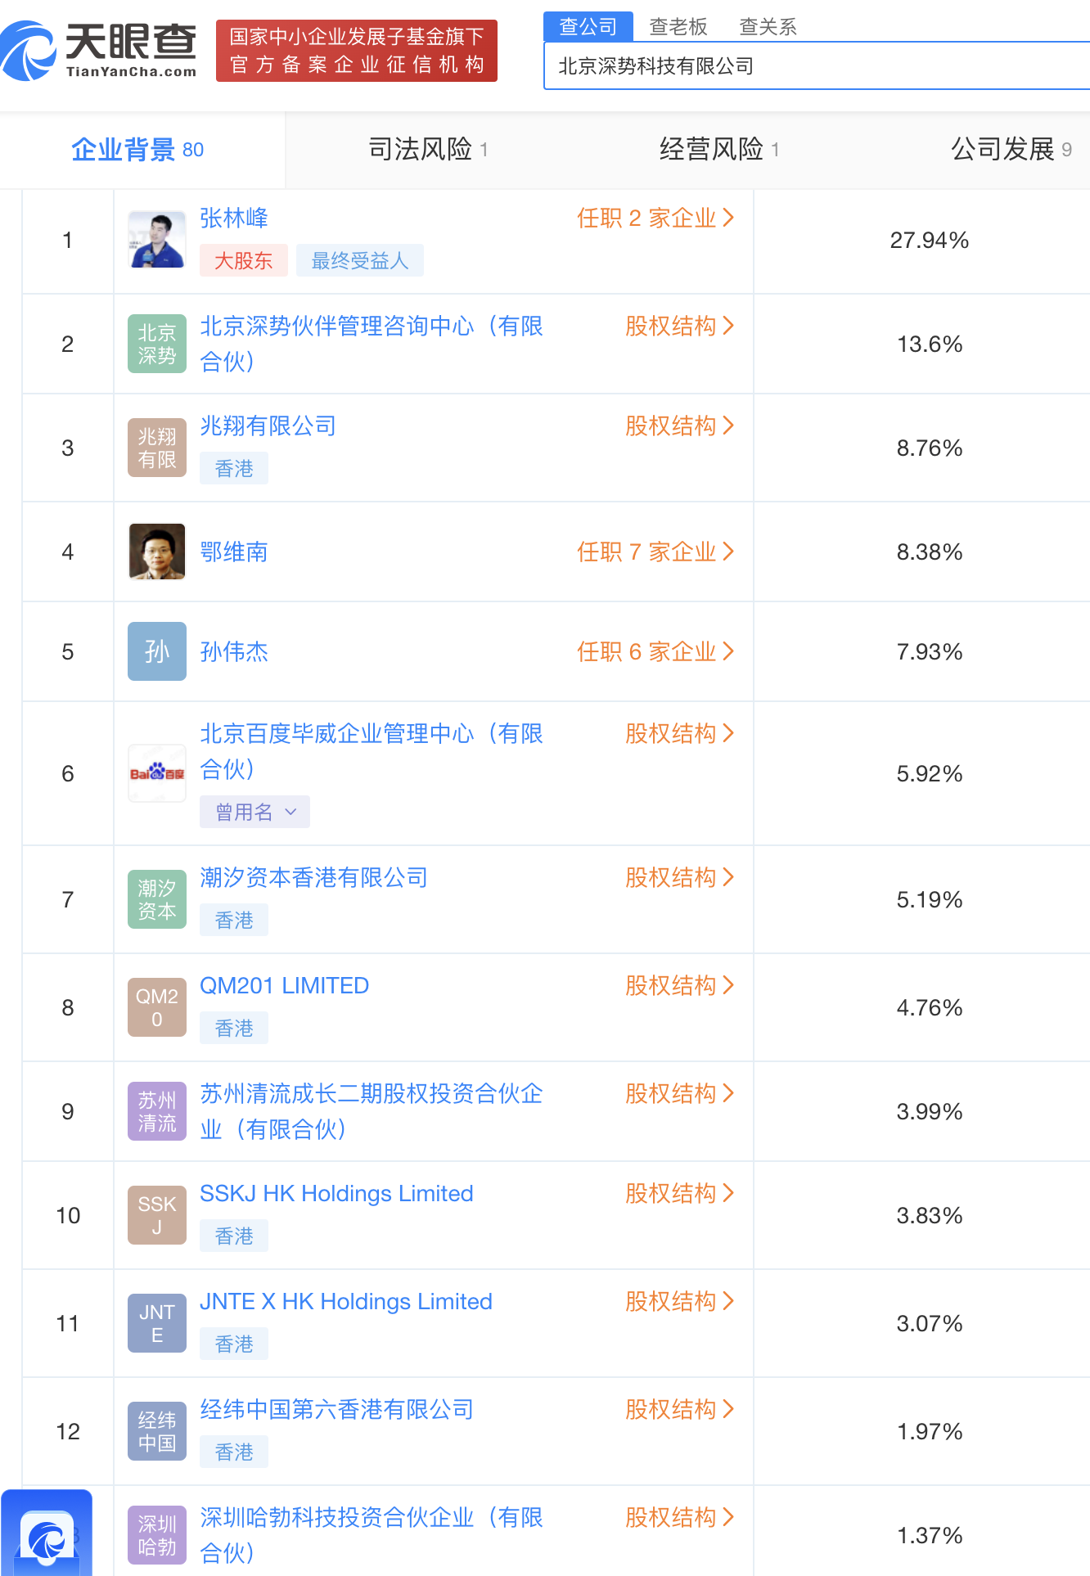
Task: Open 股权结构 for 兆翔有限公司
Action: coord(679,426)
